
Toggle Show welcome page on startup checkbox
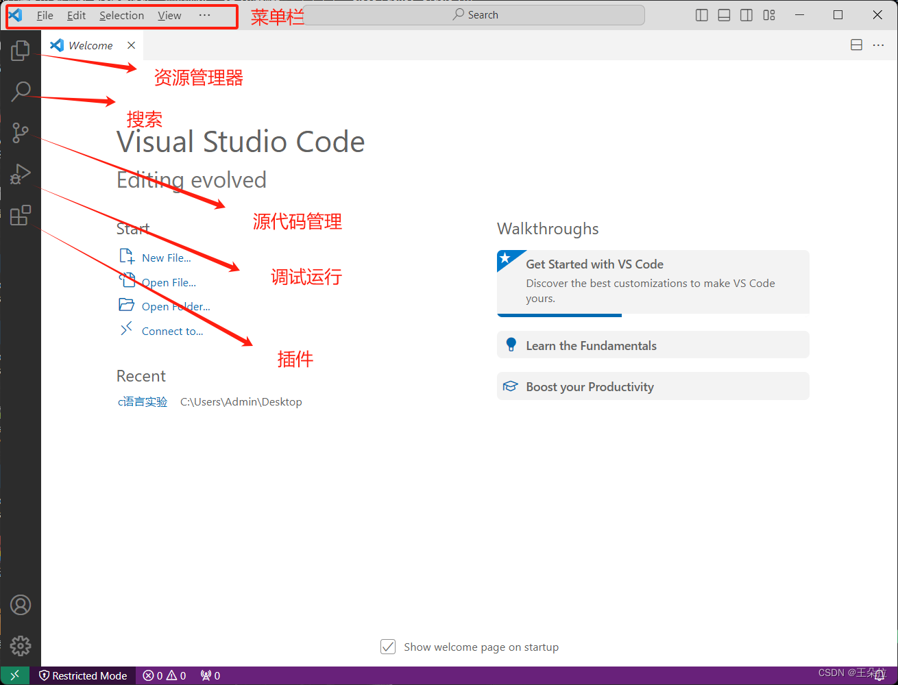click(388, 647)
